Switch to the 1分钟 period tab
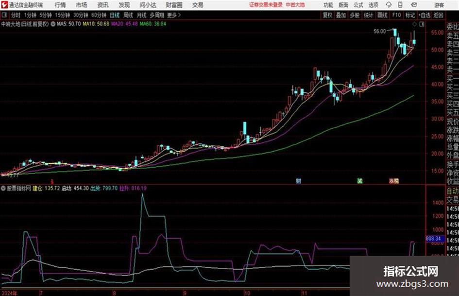Image resolution: width=459 pixels, height=296 pixels. 30,15
